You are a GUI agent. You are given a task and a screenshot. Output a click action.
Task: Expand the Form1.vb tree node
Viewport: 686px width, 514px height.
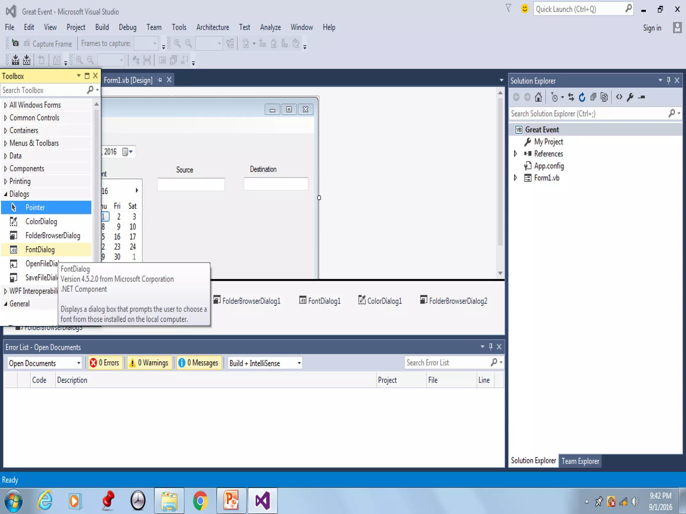click(x=516, y=178)
